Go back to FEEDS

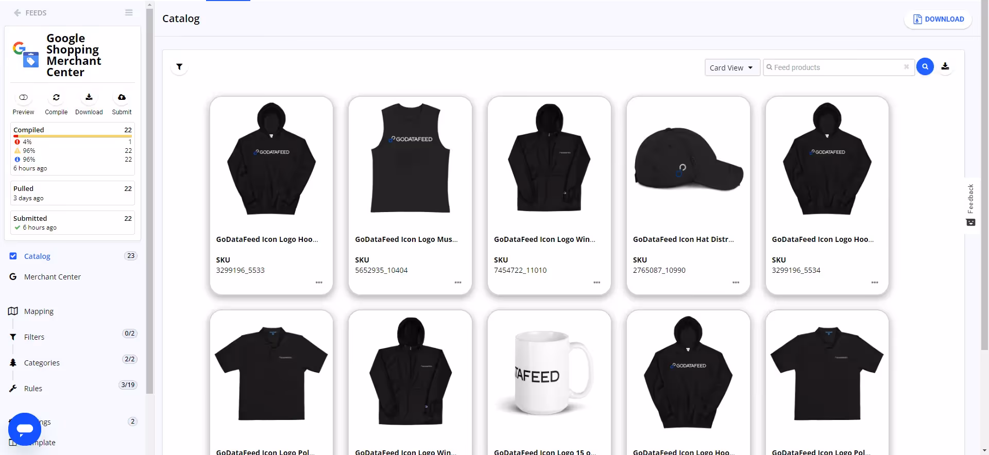pyautogui.click(x=30, y=13)
